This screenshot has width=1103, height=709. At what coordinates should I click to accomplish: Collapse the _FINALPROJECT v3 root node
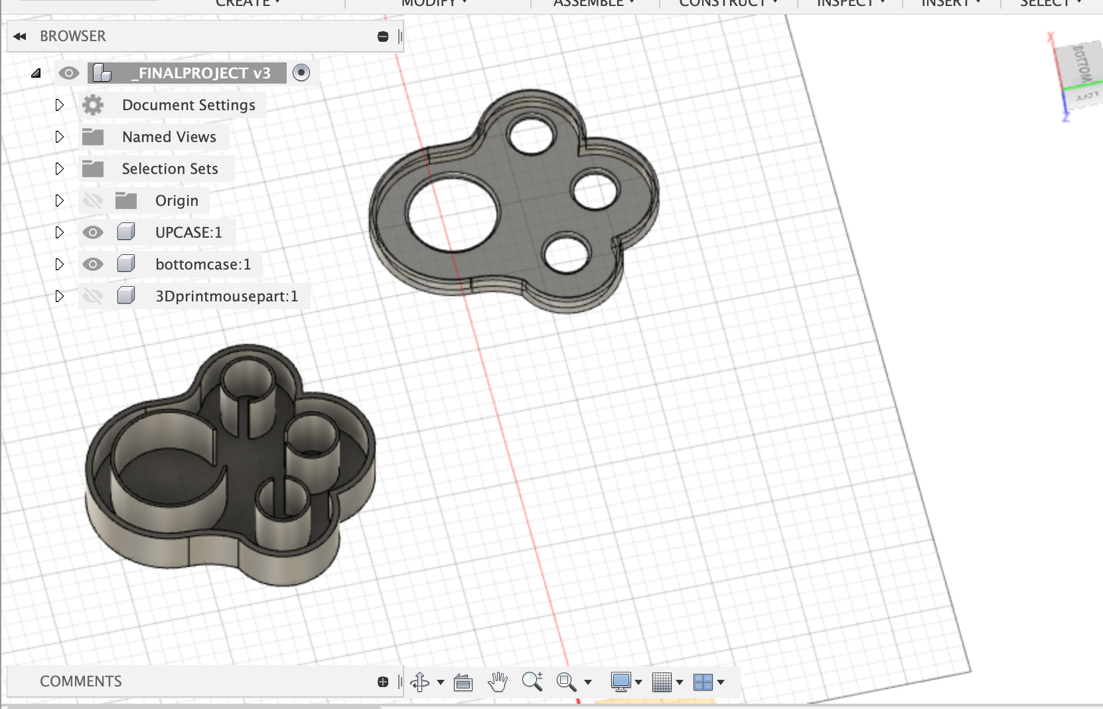click(x=36, y=73)
